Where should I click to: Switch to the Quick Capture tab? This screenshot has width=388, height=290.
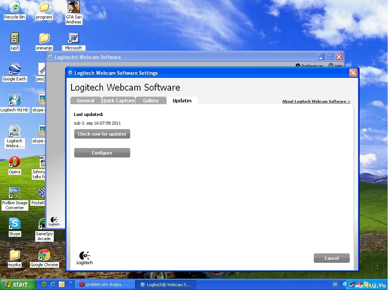coord(118,100)
